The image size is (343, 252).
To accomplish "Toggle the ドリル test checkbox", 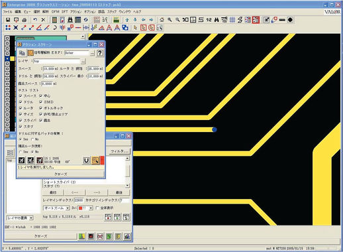I will click(x=21, y=102).
